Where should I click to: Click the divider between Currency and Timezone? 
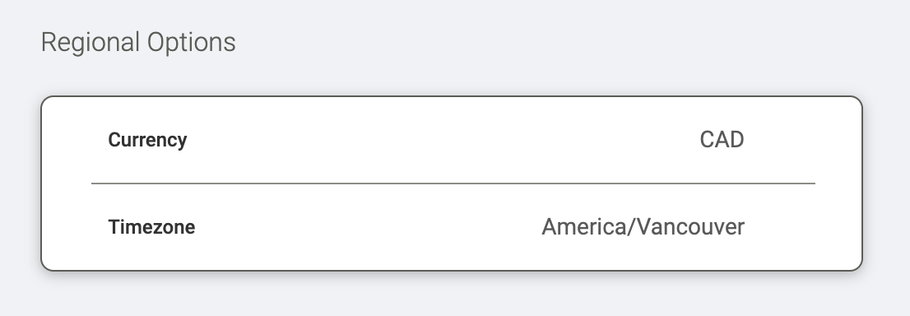point(453,183)
